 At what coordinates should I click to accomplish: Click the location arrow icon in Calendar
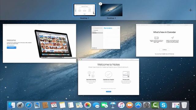click(172, 38)
